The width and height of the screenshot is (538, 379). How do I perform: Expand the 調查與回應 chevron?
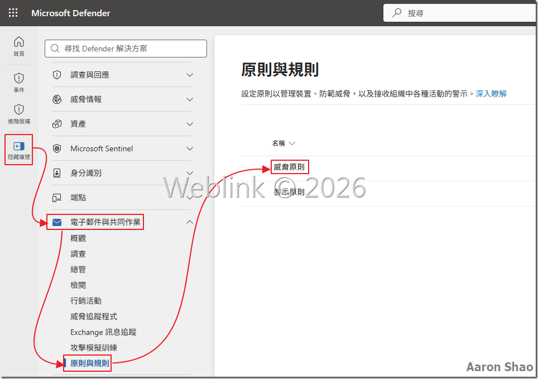(x=190, y=75)
